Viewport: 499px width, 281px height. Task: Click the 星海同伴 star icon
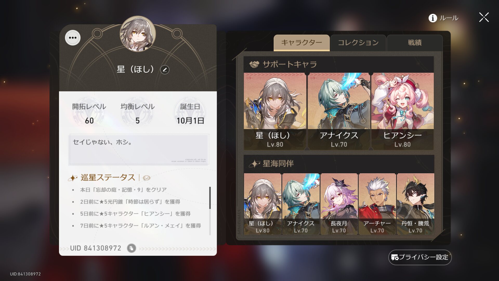coord(254,164)
